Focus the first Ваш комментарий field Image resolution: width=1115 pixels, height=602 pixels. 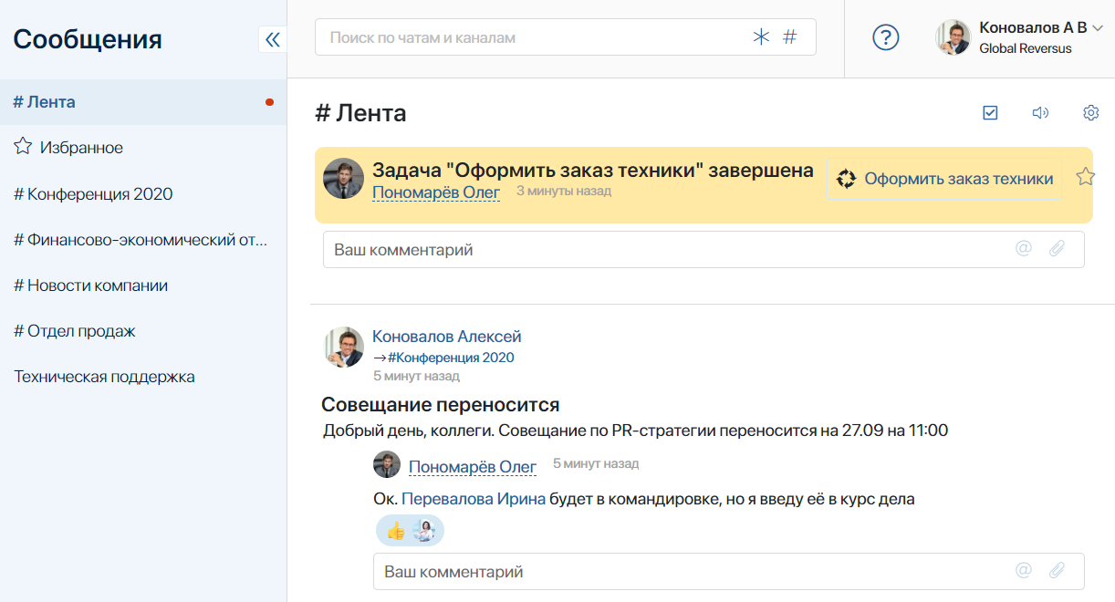pyautogui.click(x=703, y=249)
